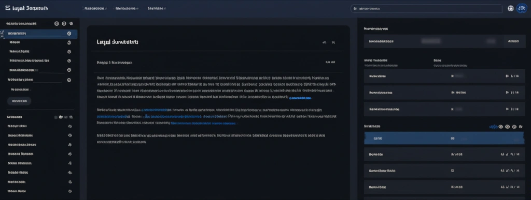The image size is (531, 200).
Task: Click the pill-shaped button in left sidebar
Action: [19, 101]
